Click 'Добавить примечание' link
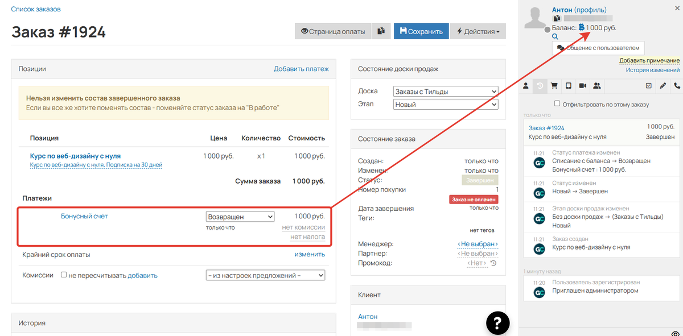 (x=649, y=61)
